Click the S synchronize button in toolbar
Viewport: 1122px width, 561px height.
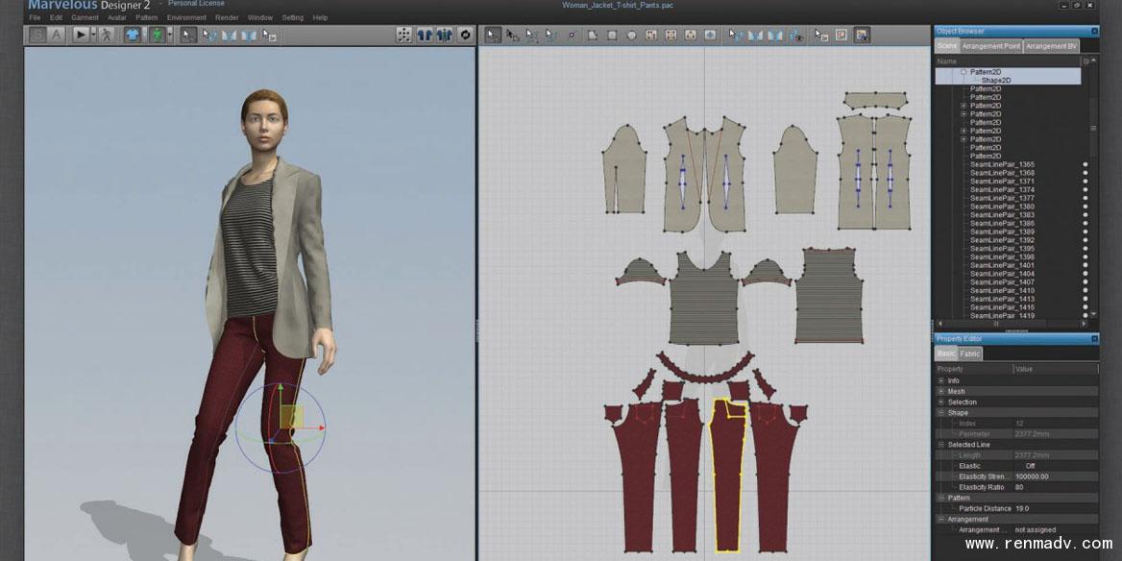(x=37, y=35)
